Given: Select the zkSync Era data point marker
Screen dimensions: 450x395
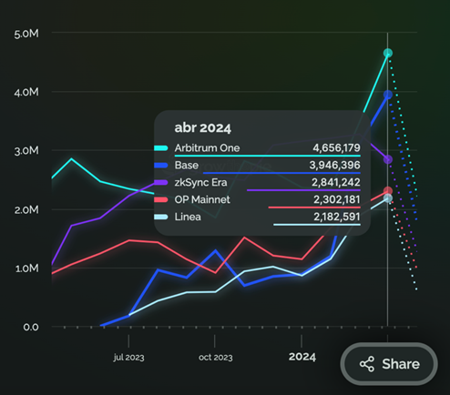Looking at the screenshot, I should 388,159.
